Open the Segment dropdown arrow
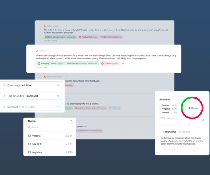The height and width of the screenshot is (175, 210). tap(58, 107)
